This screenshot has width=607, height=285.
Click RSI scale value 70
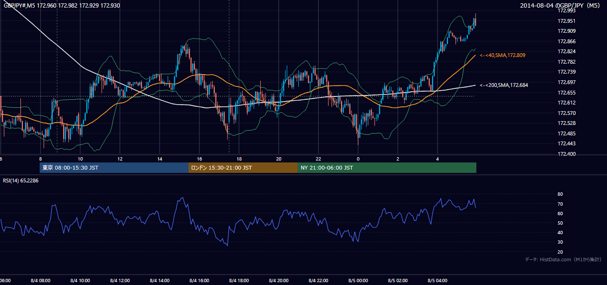[560, 204]
